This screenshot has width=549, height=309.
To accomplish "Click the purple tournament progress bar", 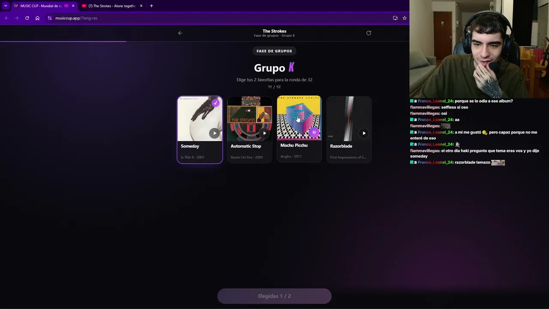I will (x=63, y=41).
